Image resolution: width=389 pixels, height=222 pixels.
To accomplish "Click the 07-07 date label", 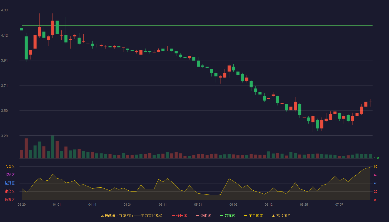I will [x=339, y=205].
